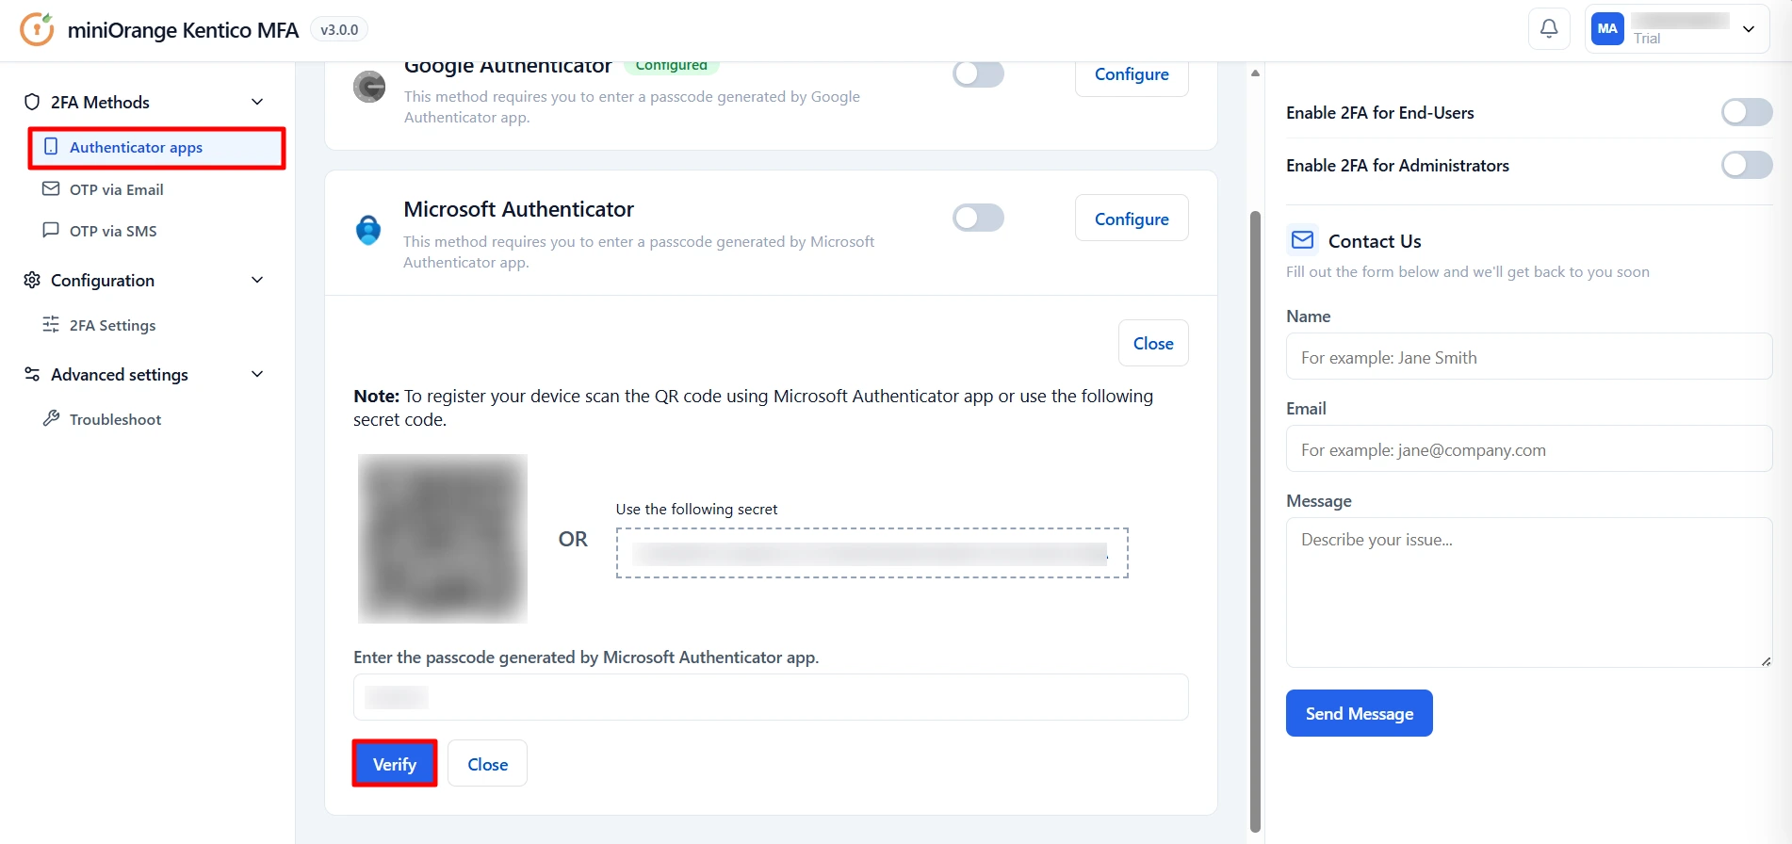Click the Microsoft Authenticator title
Image resolution: width=1792 pixels, height=844 pixels.
518,209
